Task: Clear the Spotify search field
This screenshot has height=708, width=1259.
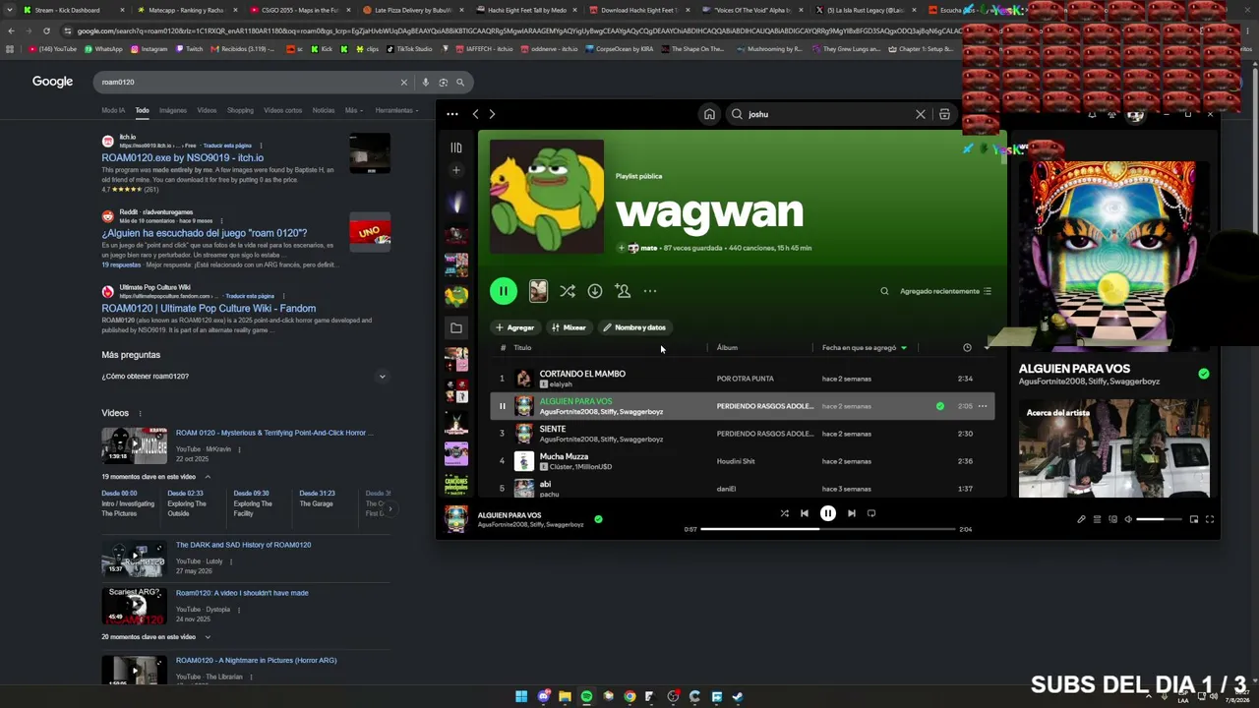Action: click(x=921, y=114)
